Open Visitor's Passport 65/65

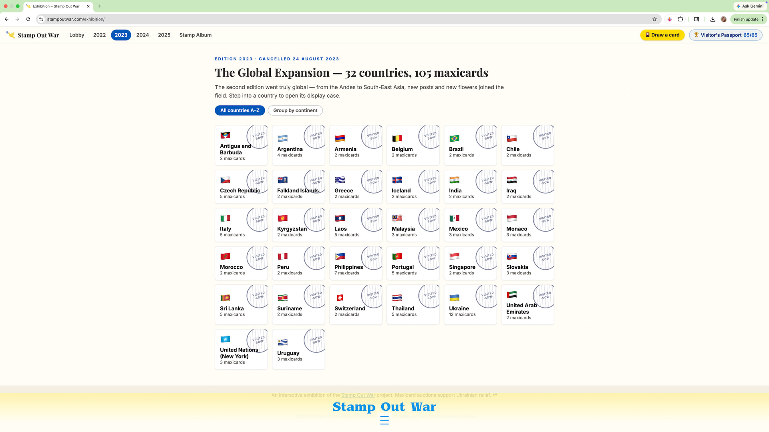725,35
